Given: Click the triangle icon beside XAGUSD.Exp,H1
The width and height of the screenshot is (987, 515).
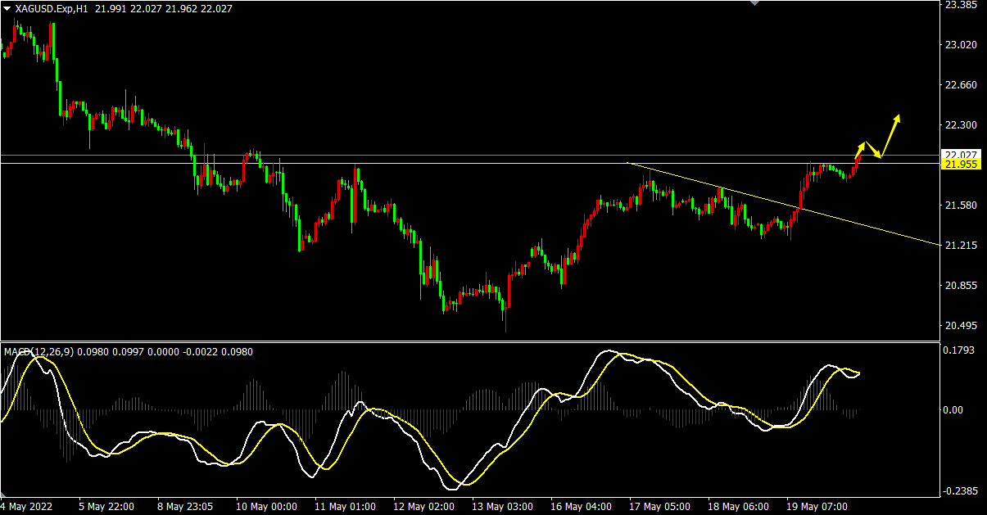Looking at the screenshot, I should [x=7, y=8].
